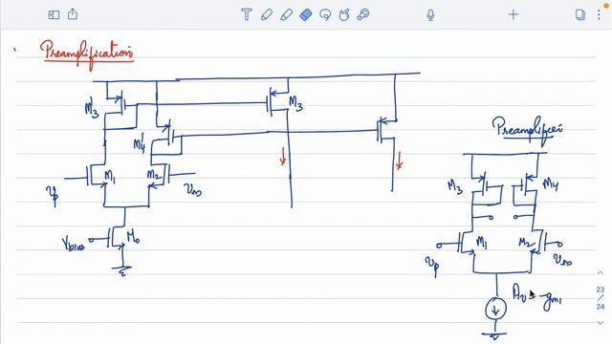Click the page number 23 indicator

point(601,290)
